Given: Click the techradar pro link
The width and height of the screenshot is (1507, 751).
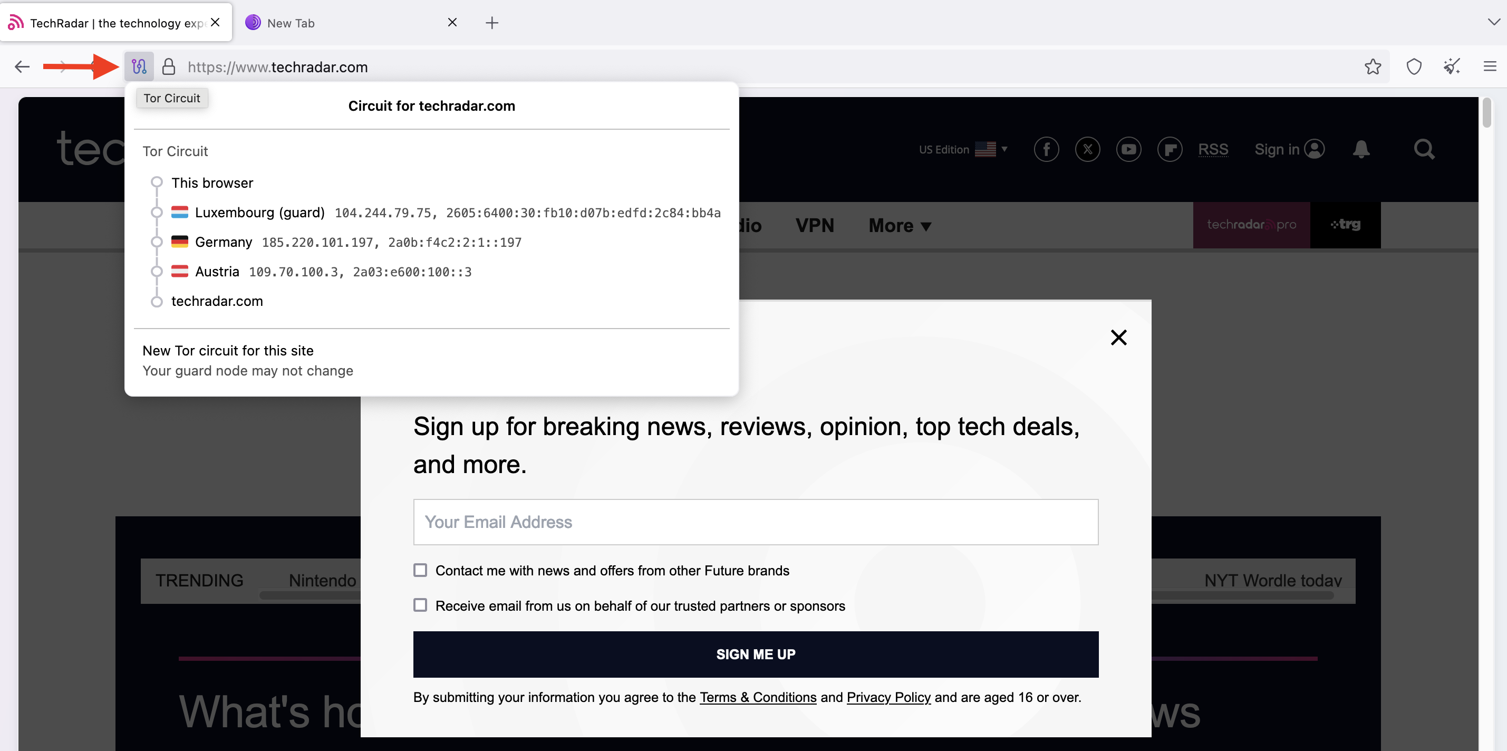Looking at the screenshot, I should [x=1251, y=225].
